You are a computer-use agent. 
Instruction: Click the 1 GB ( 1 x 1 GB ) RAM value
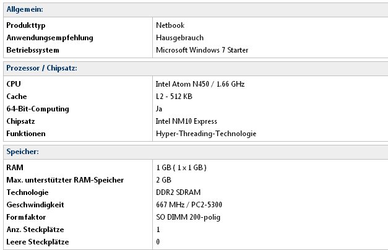coord(181,168)
